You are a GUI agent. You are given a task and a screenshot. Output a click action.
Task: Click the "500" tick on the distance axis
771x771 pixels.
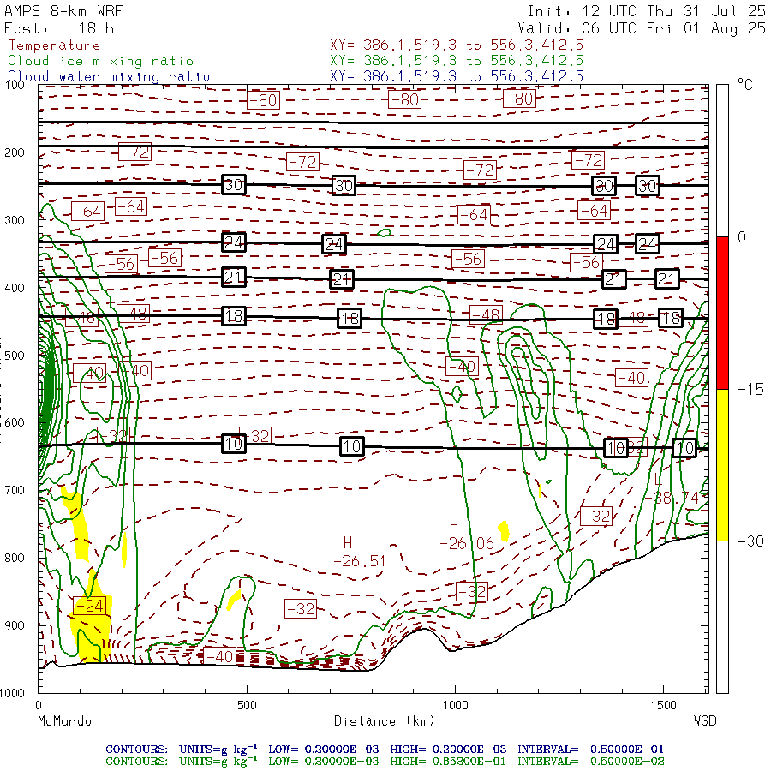[x=247, y=705]
